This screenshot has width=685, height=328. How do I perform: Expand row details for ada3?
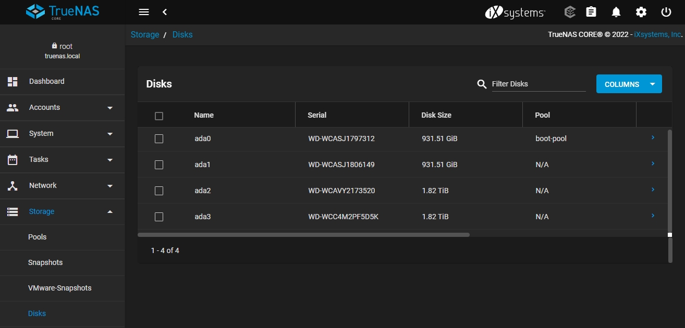[x=653, y=216]
